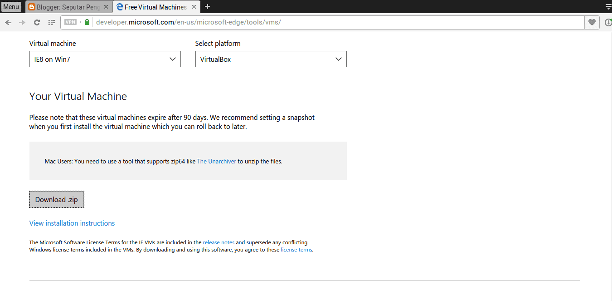
Task: Open a new tab with plus icon
Action: click(x=207, y=7)
